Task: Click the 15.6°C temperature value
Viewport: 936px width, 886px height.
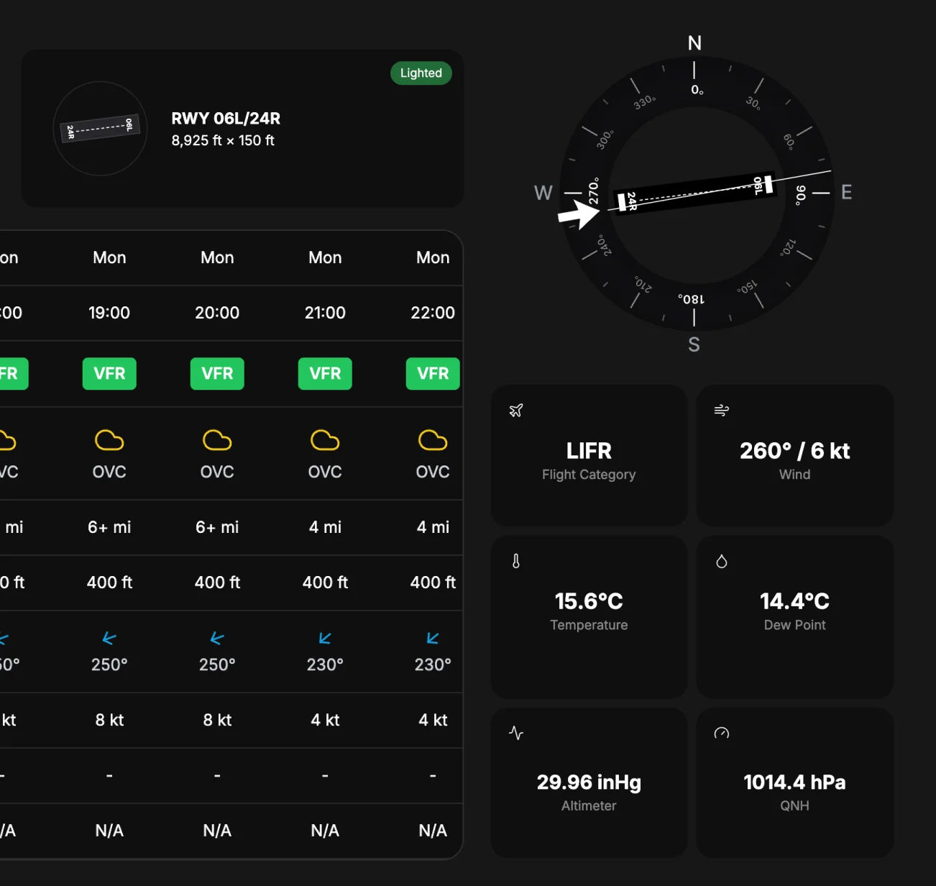Action: 589,601
